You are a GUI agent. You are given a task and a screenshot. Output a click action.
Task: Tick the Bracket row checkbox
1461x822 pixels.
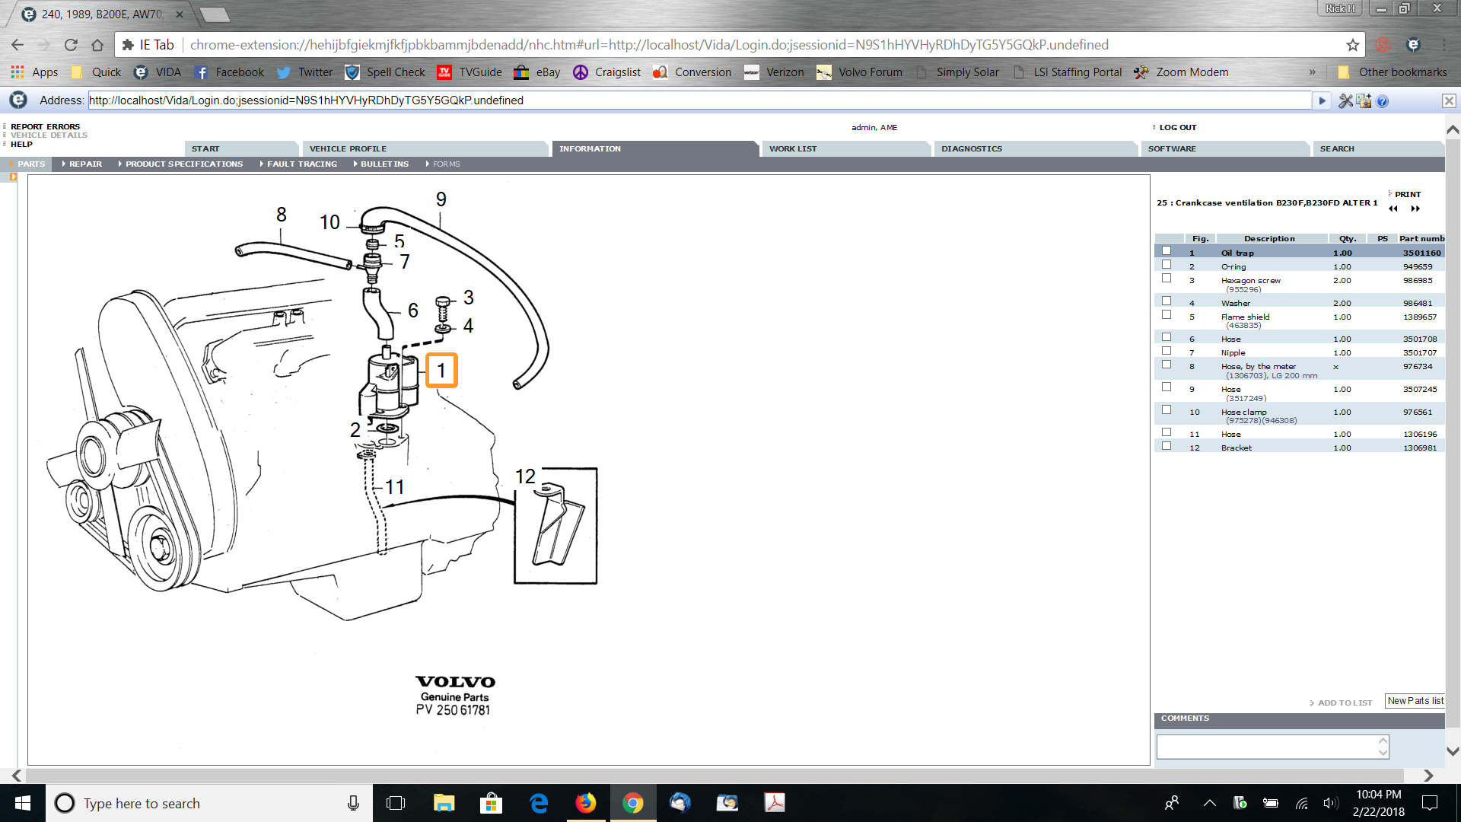point(1167,446)
